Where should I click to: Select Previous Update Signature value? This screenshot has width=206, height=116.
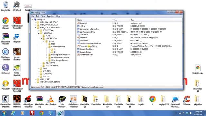90,43
